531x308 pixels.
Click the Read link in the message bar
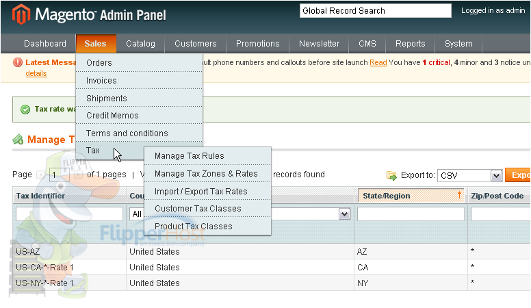378,62
